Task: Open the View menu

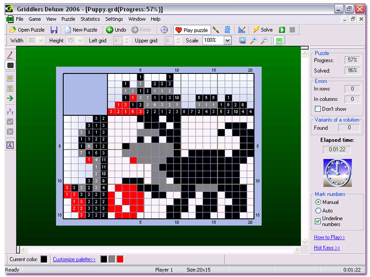Action: [51, 19]
